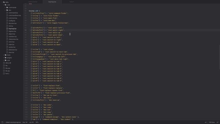The image size is (220, 124).
Task: Click the 'root:split-down' code line
Action: click(47, 35)
